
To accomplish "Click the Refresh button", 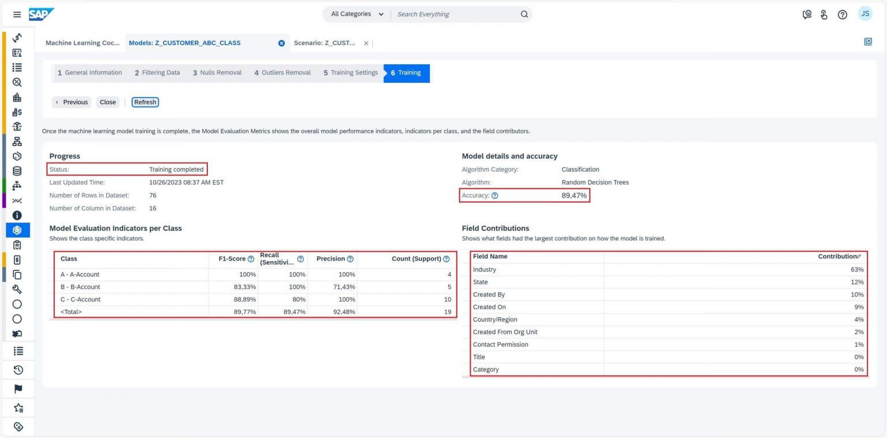I will click(145, 102).
